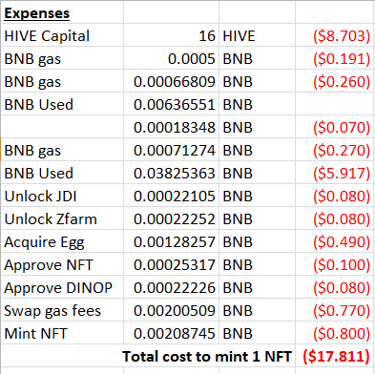Select the Mint NFT label cell

(x=62, y=333)
